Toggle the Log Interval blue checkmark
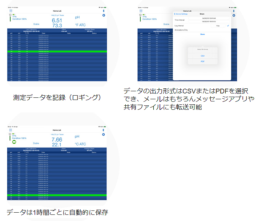258x221 pixels. (x=228, y=26)
